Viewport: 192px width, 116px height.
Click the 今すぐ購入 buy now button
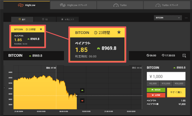pos(176,93)
